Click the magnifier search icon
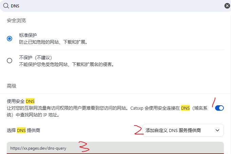This screenshot has width=231, height=154. [6, 6]
